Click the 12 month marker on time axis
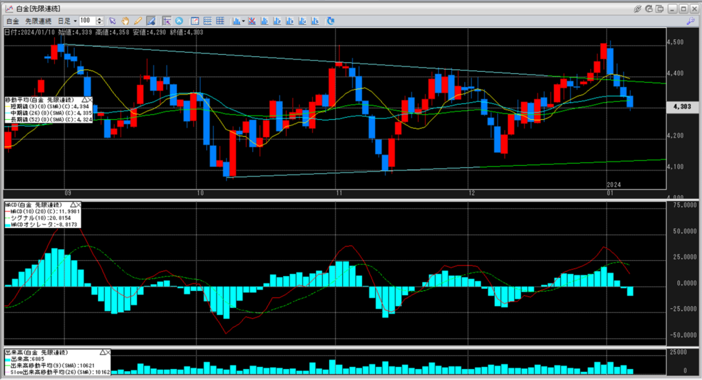Screen dimensions: 702x380 point(472,193)
